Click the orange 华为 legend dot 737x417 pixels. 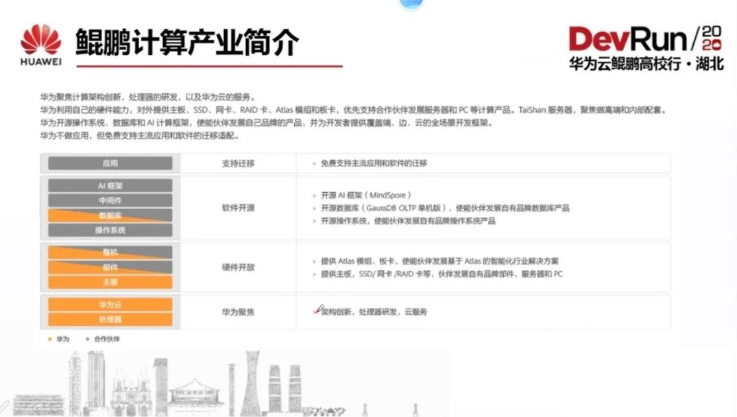pyautogui.click(x=50, y=339)
